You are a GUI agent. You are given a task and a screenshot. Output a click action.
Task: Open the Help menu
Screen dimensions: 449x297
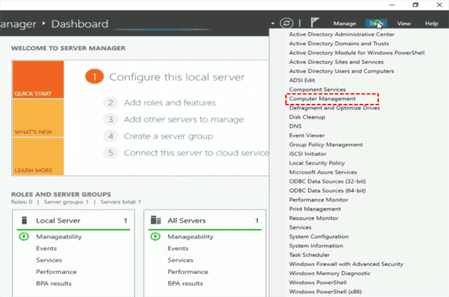click(x=431, y=24)
